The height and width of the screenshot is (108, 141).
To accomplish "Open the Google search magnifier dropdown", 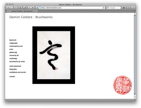I will (x=108, y=8).
